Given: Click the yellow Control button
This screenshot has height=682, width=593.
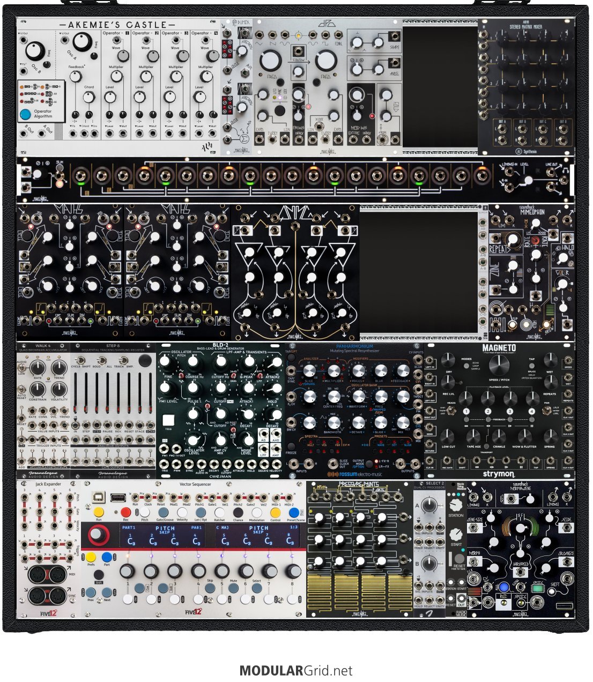Looking at the screenshot, I should [x=275, y=512].
